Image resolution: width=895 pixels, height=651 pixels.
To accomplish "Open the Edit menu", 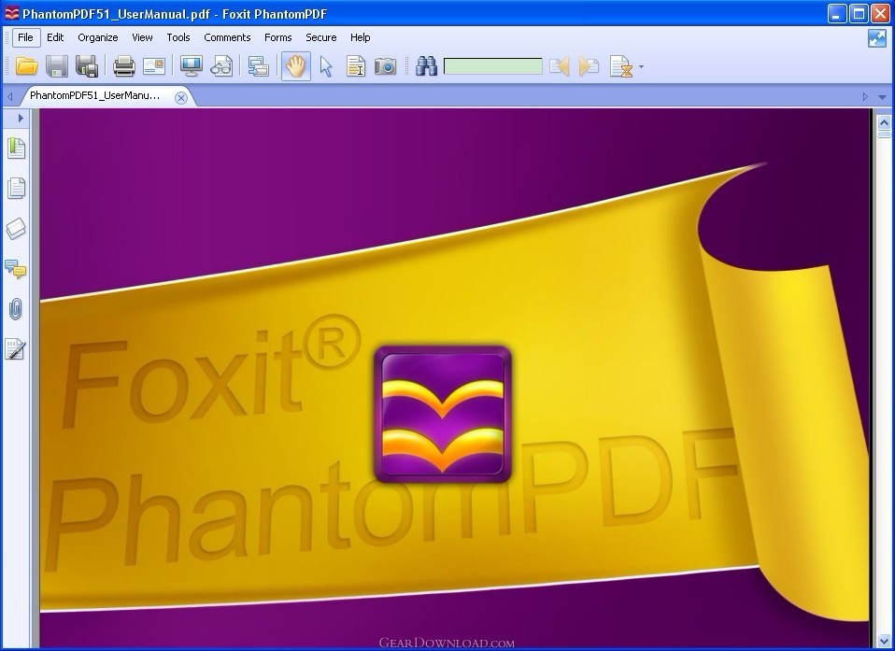I will pyautogui.click(x=55, y=37).
